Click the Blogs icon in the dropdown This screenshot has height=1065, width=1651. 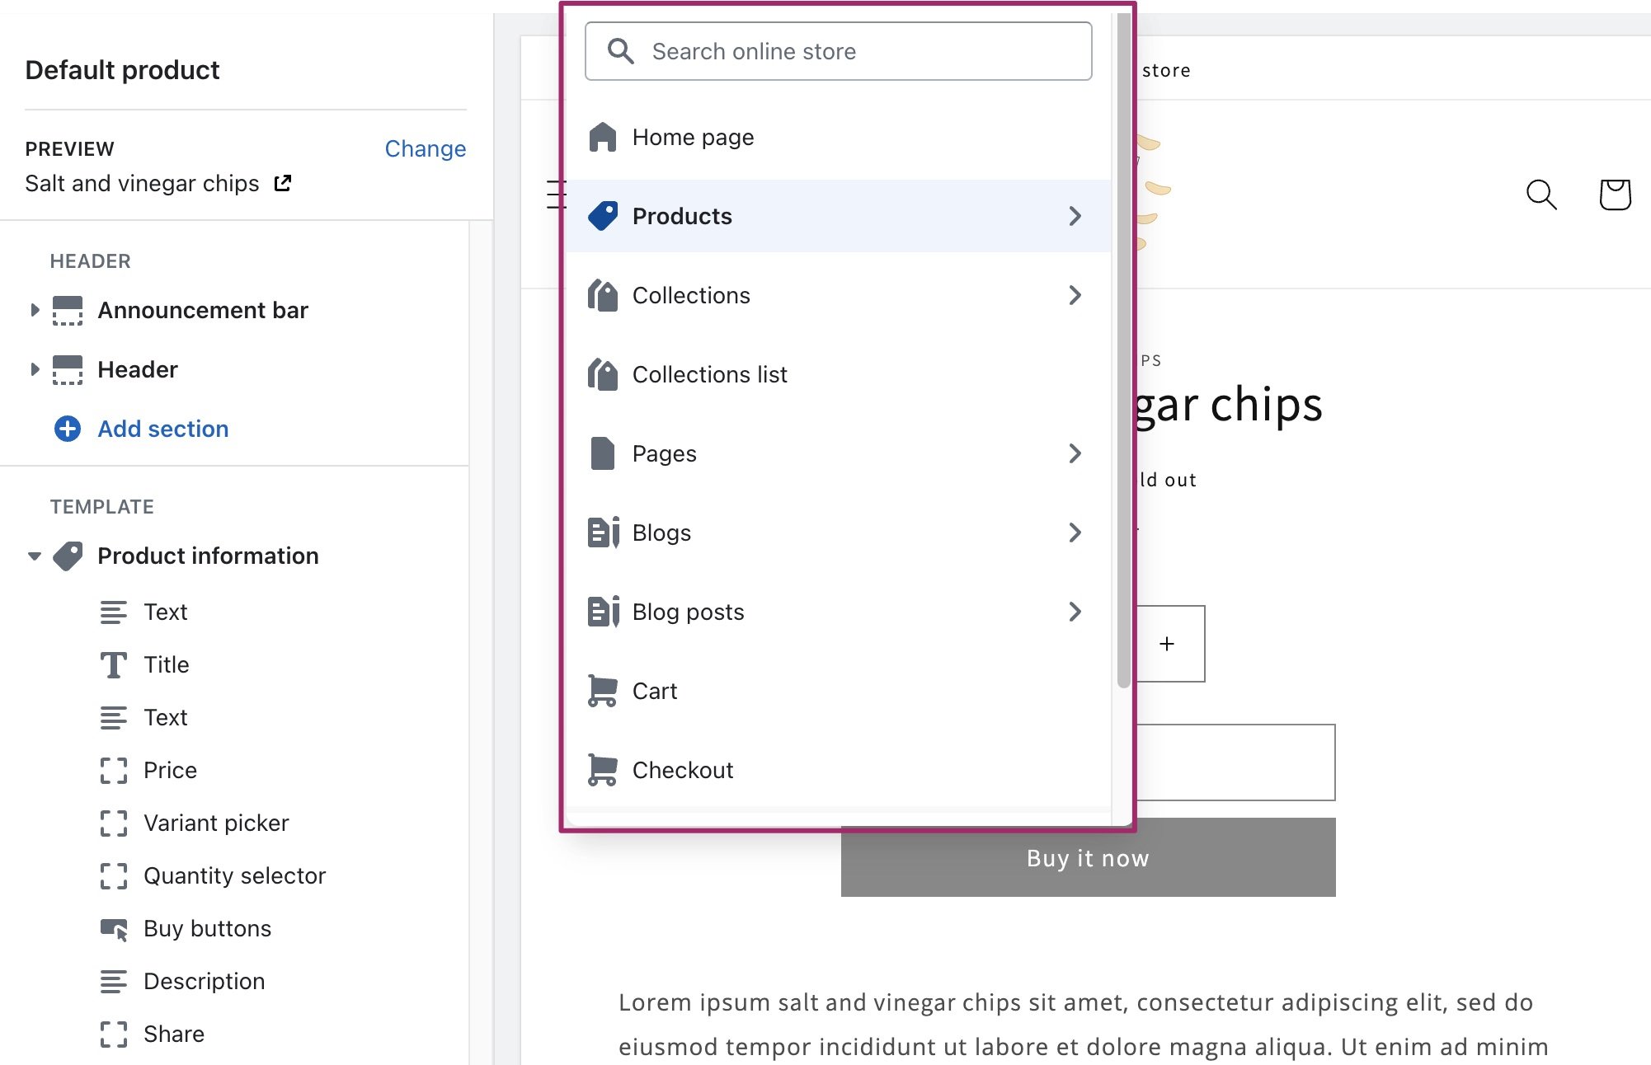[602, 532]
